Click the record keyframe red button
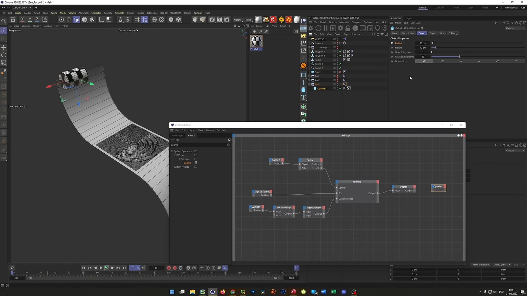Viewport: 527px width, 296px height. (x=169, y=268)
